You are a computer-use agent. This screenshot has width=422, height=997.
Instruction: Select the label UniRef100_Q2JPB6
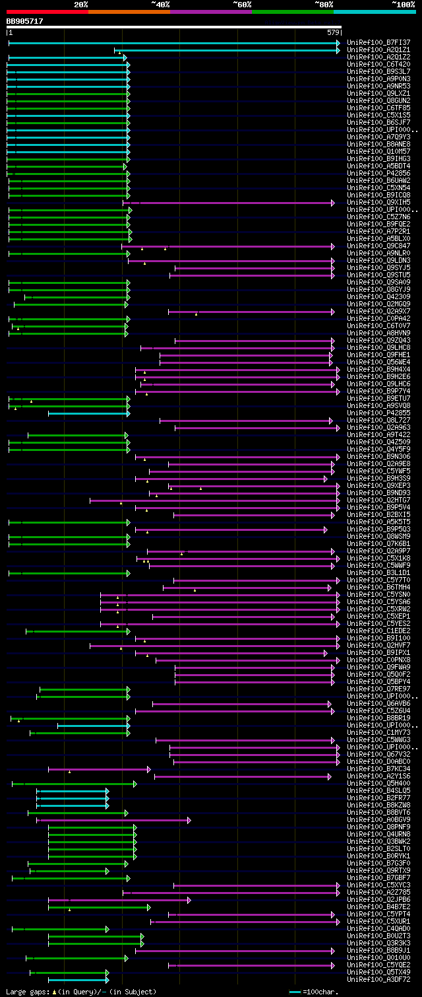pos(378,899)
